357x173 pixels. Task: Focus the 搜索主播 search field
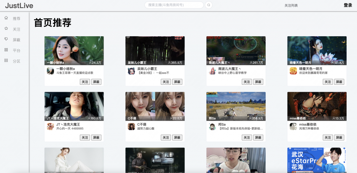tap(174, 5)
